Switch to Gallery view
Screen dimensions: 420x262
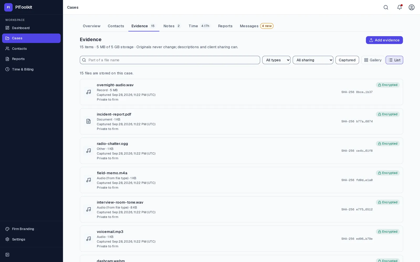pos(373,60)
